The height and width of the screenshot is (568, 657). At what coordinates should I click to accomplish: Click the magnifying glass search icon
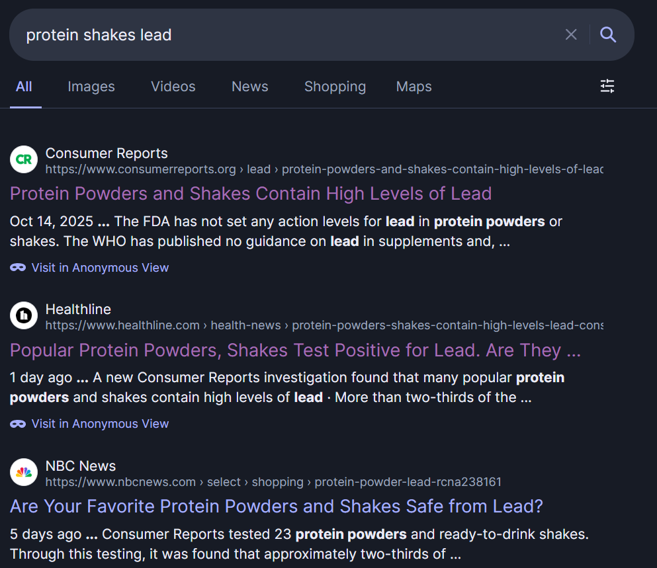[x=608, y=34]
